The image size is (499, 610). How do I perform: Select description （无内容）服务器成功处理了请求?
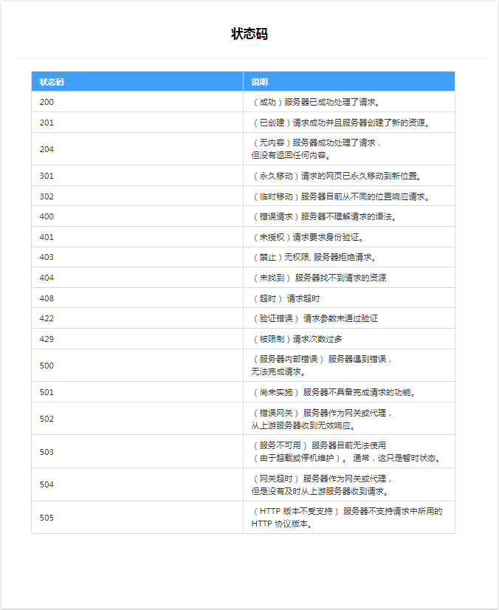pos(349,149)
